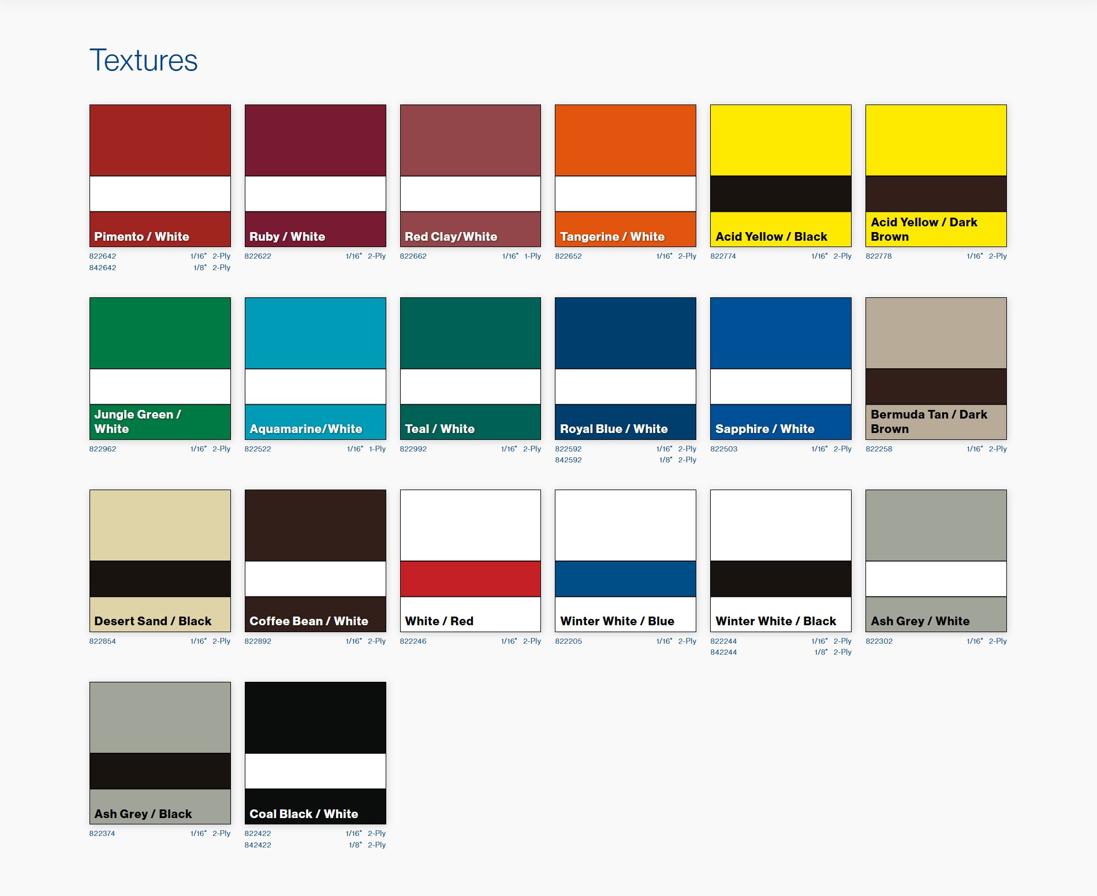Click product code 822503
Viewport: 1097px width, 896px height.
point(723,449)
